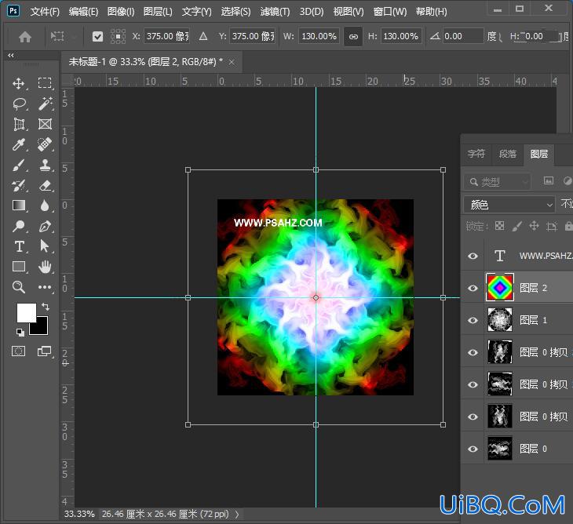Select the Lasso tool
Image resolution: width=573 pixels, height=524 pixels.
19,104
